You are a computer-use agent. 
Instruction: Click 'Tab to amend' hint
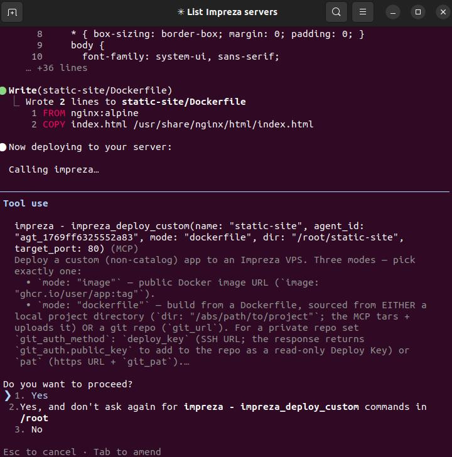coord(127,452)
